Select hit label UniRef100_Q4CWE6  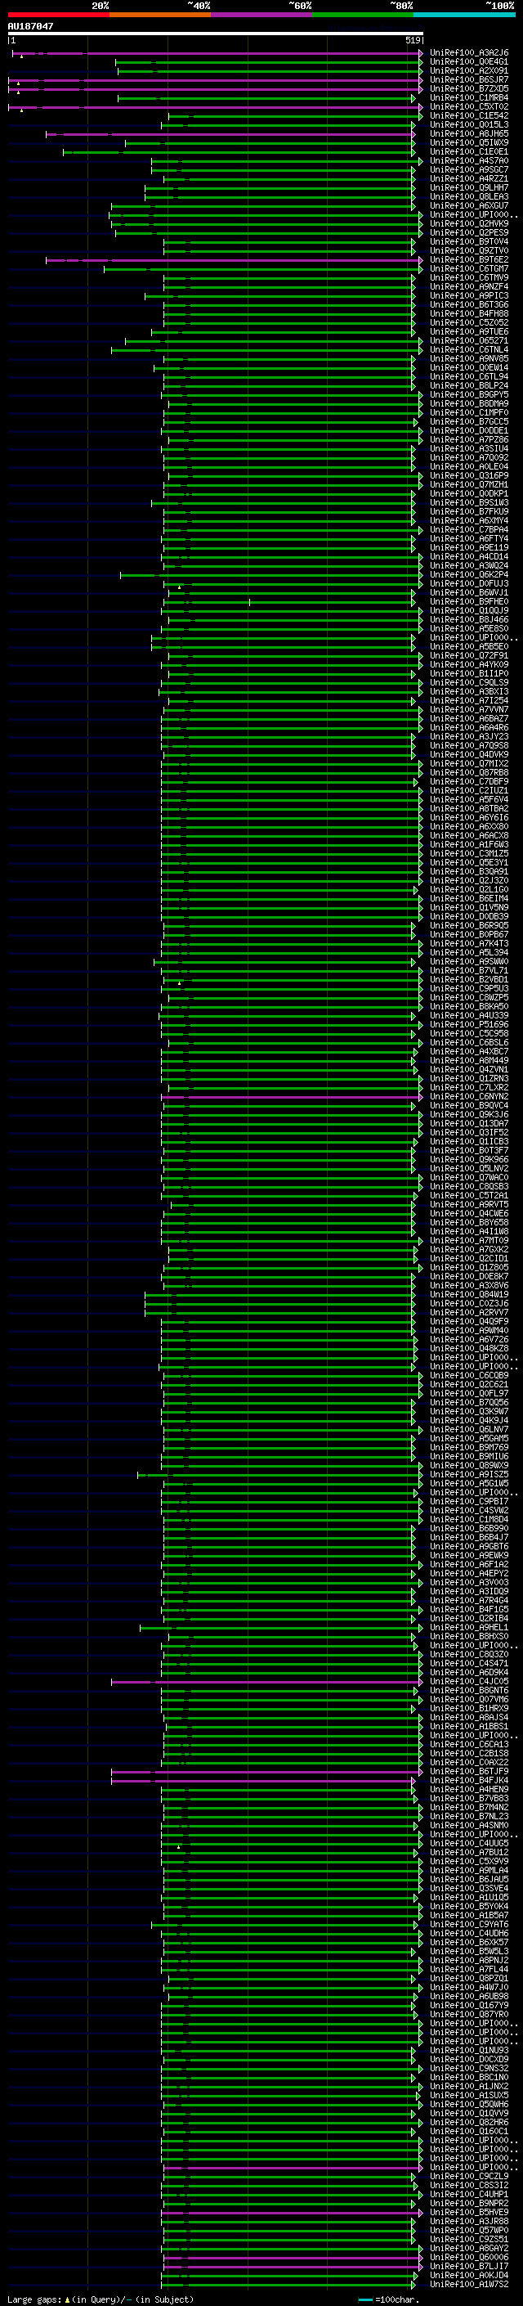[x=468, y=1214]
